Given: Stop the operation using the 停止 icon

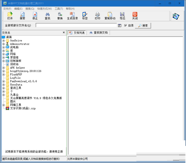Looking at the screenshot, I should pos(35,16).
